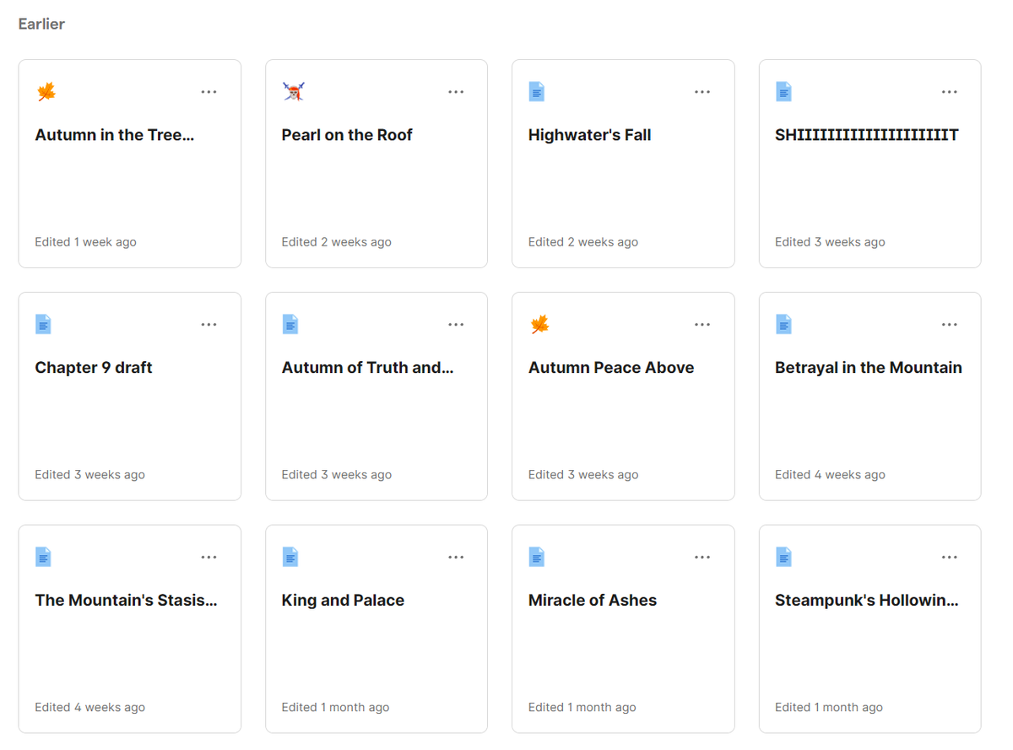Image resolution: width=1013 pixels, height=750 pixels.
Task: Click "Edited 3 weeks ago" on Chapter 9 draft
Action: 89,475
